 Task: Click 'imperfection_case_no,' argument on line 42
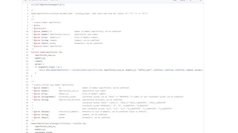coord(45,126)
